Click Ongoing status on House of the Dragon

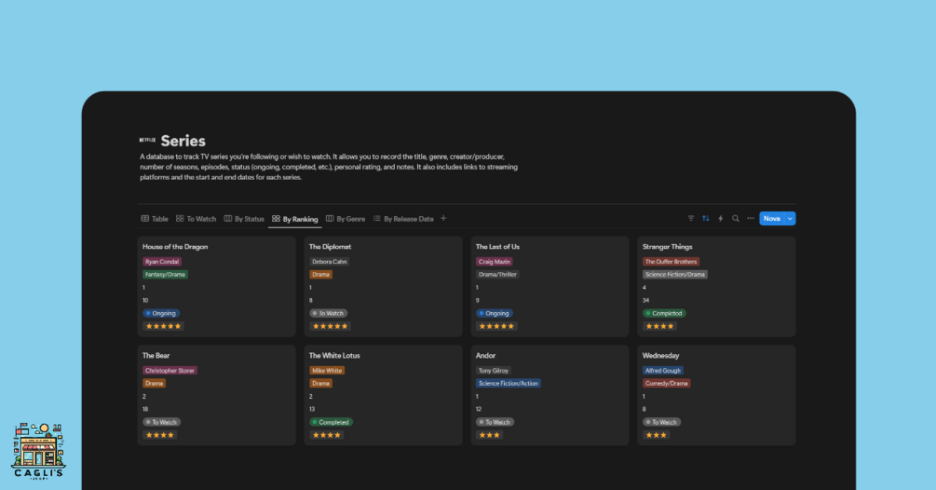pyautogui.click(x=161, y=313)
